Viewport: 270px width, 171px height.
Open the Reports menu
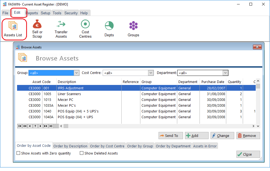click(32, 13)
